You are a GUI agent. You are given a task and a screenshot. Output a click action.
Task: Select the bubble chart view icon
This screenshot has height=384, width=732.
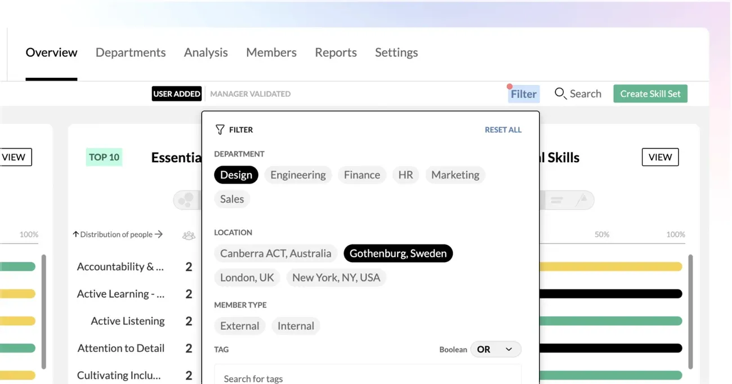tap(186, 200)
